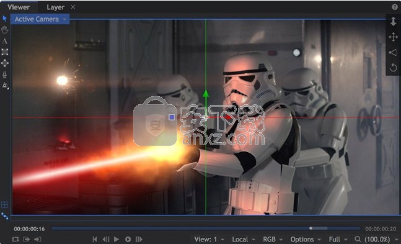Image resolution: width=401 pixels, height=244 pixels.
Task: Click the green Y-axis arrow handle
Action: [x=206, y=94]
